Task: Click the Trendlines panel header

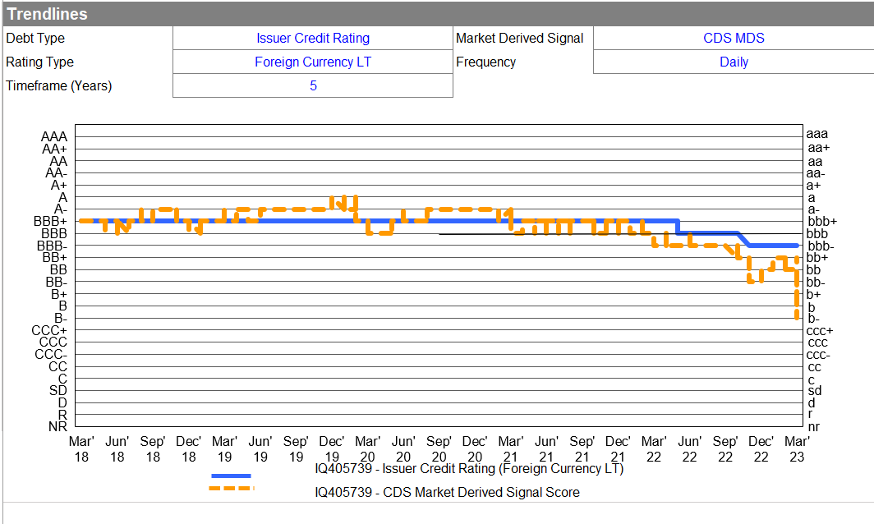Action: click(x=48, y=14)
